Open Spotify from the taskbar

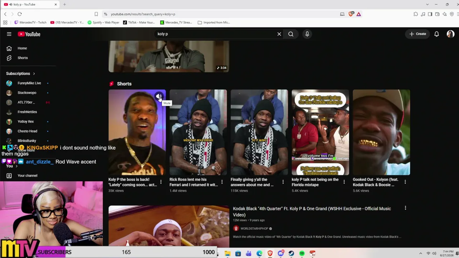pyautogui.click(x=302, y=253)
